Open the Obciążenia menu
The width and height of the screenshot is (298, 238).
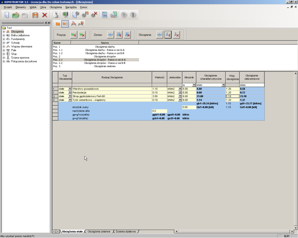[56, 7]
